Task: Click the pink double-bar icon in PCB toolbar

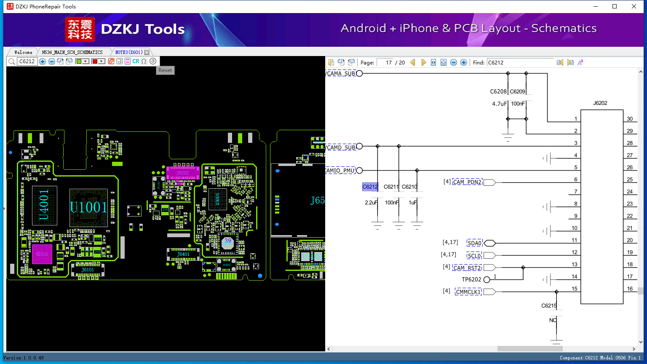Action: click(128, 62)
